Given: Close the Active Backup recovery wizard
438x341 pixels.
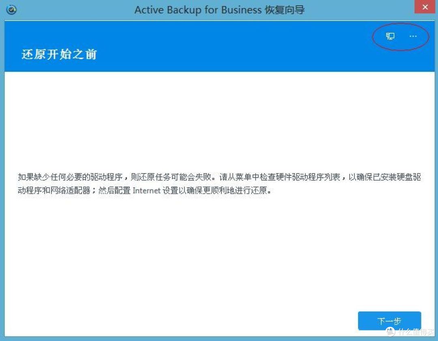Looking at the screenshot, I should (x=425, y=7).
